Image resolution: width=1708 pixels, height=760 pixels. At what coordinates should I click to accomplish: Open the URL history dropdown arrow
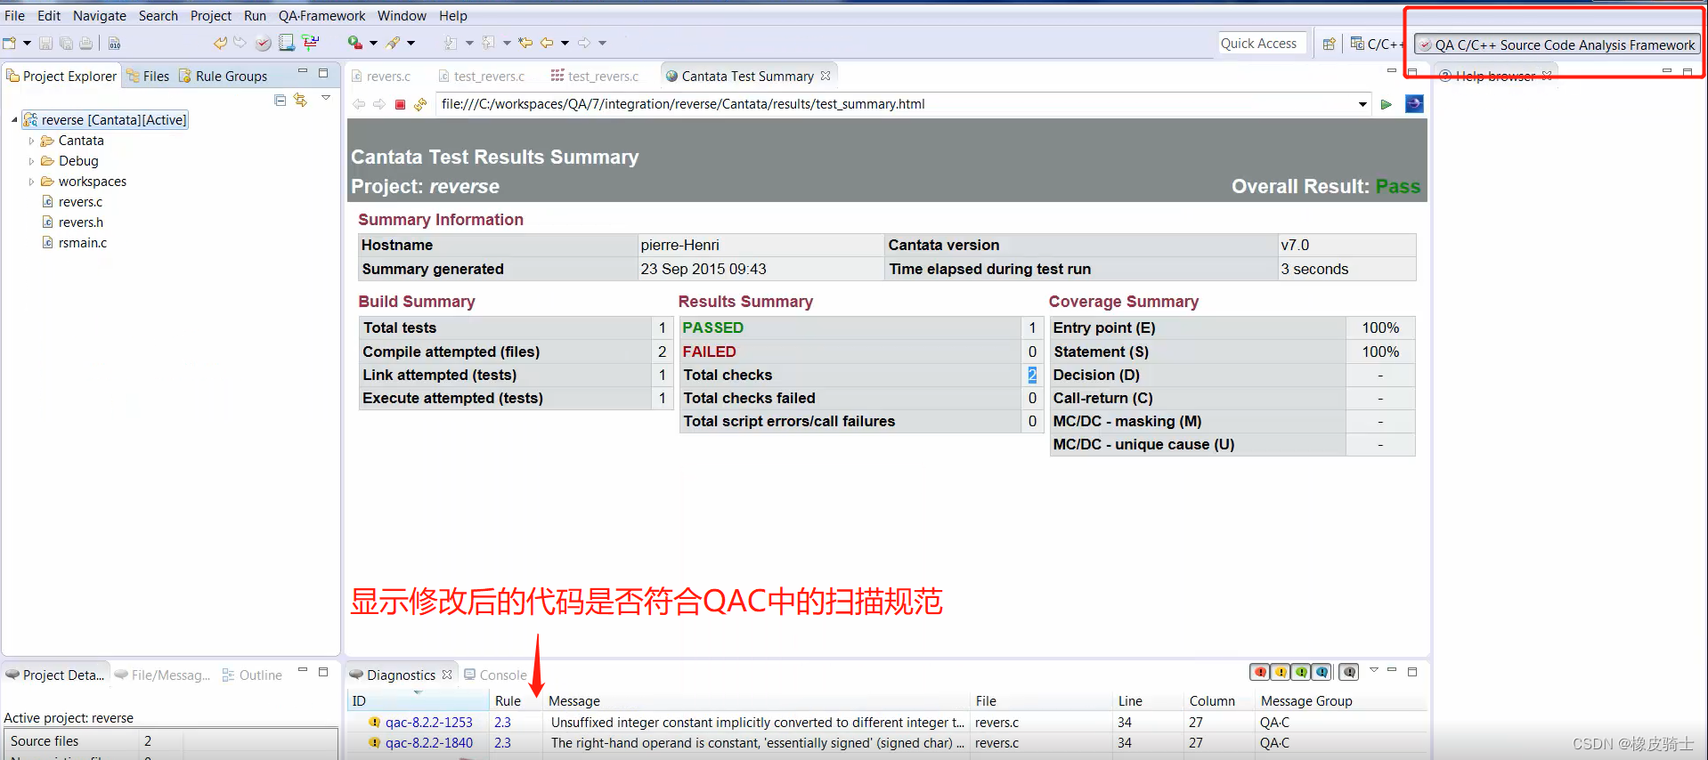tap(1362, 104)
